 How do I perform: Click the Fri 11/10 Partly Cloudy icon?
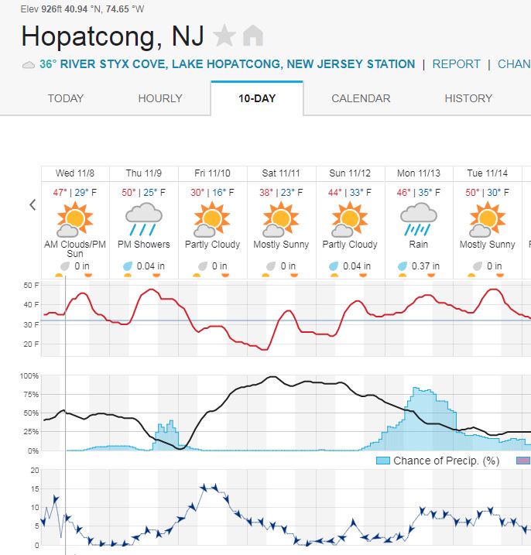[x=212, y=219]
